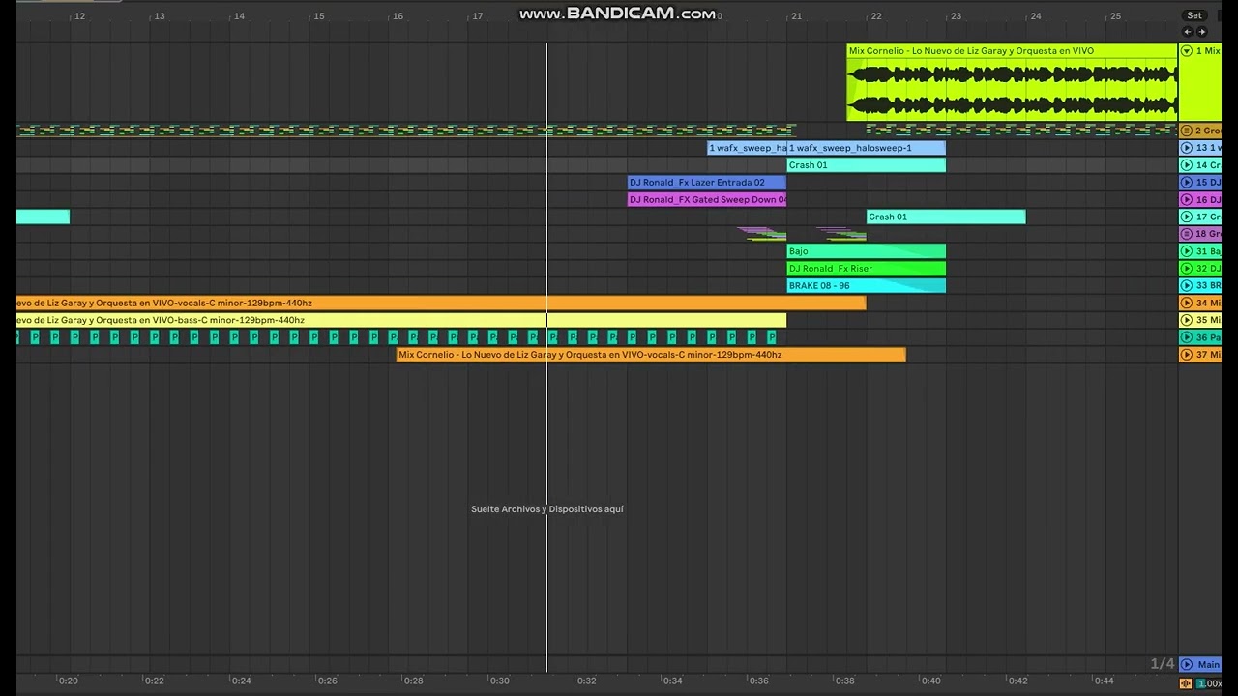This screenshot has height=696, width=1238.
Task: Collapse track 1 Mix with its arrow
Action: tap(1187, 51)
